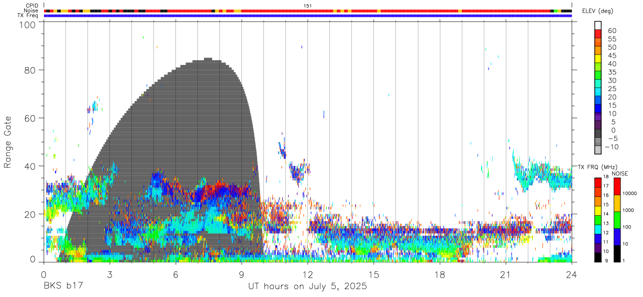Pick the red top segment of NOISE colorbar
Viewport: 643px width, 297px height.
point(617,186)
